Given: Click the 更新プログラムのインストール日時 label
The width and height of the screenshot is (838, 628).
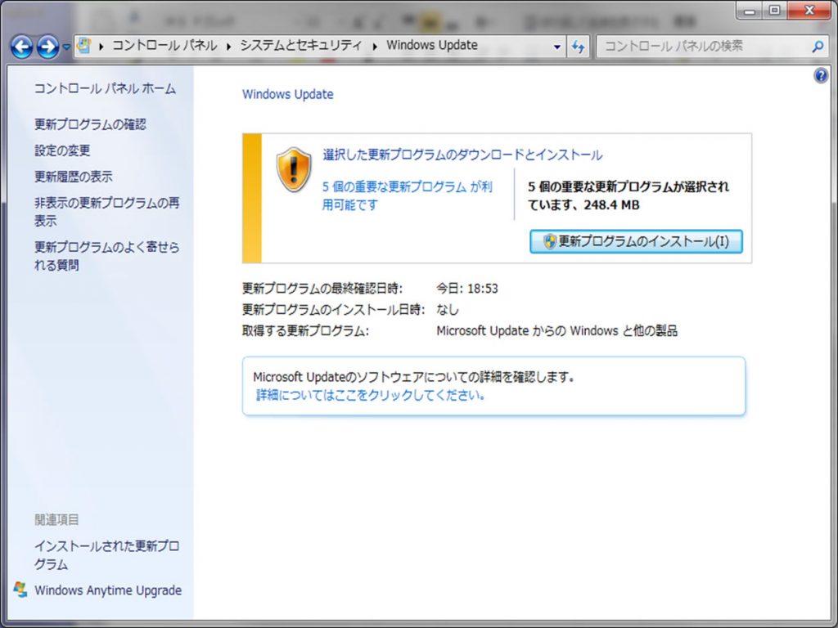Looking at the screenshot, I should click(x=334, y=310).
